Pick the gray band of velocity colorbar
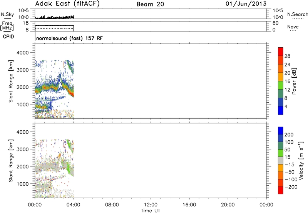This screenshot has width=308, height=213. click(281, 161)
